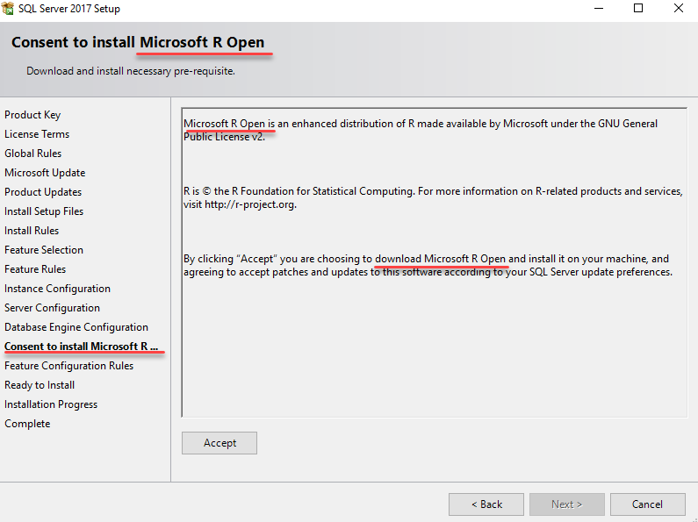Image resolution: width=698 pixels, height=522 pixels.
Task: Click the SQL Server setup title bar icon
Action: click(8, 8)
